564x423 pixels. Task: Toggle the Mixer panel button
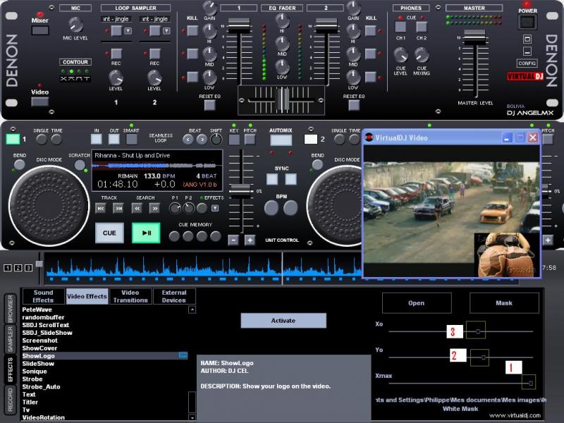(40, 30)
